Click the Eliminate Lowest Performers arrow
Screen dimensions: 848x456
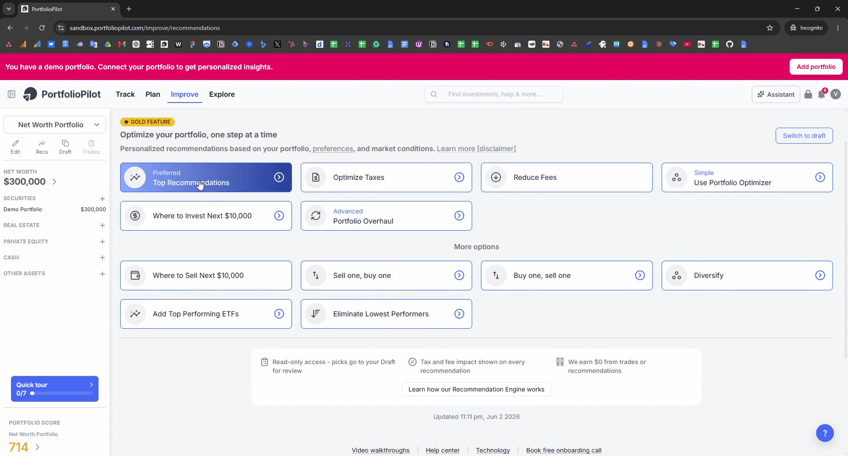point(459,314)
